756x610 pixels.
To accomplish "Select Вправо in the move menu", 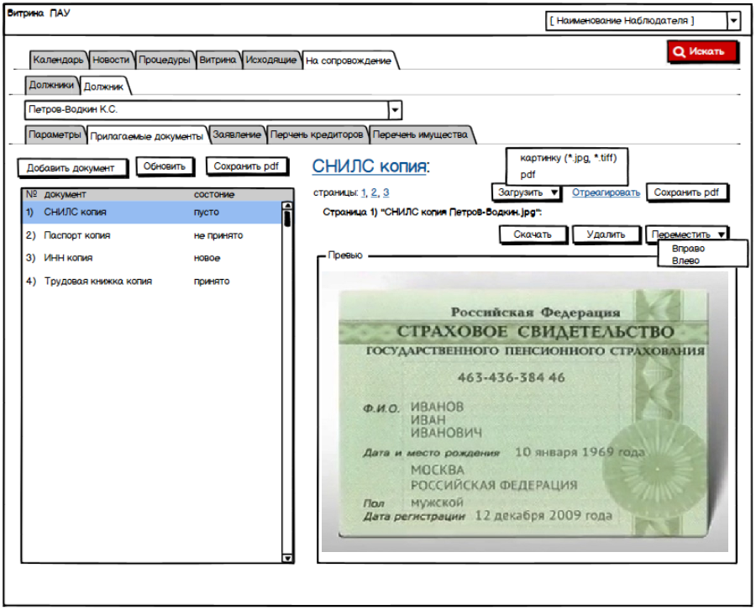I will pyautogui.click(x=688, y=250).
